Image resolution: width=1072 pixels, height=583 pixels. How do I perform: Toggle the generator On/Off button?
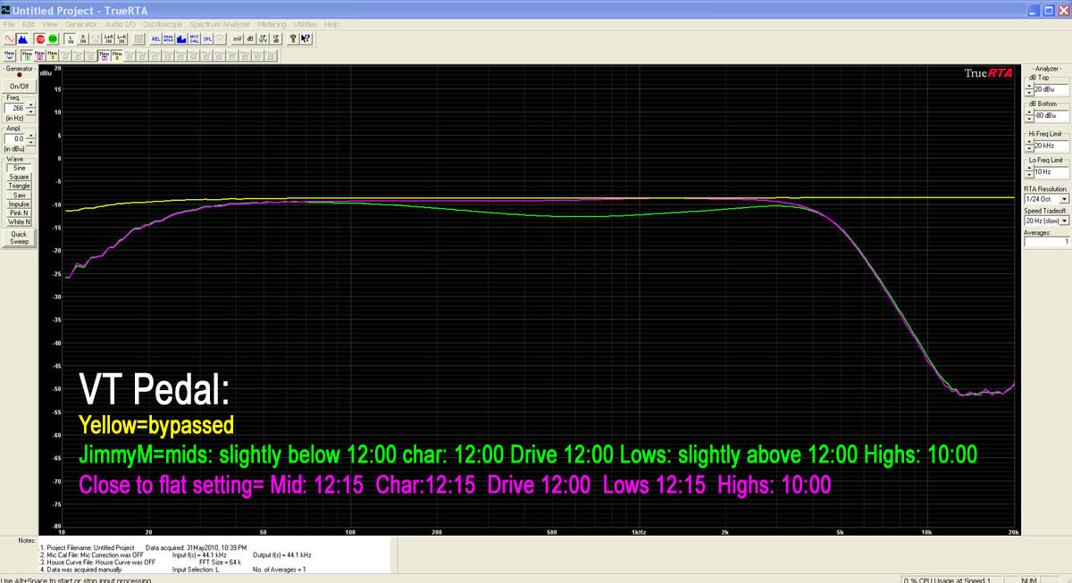(19, 86)
